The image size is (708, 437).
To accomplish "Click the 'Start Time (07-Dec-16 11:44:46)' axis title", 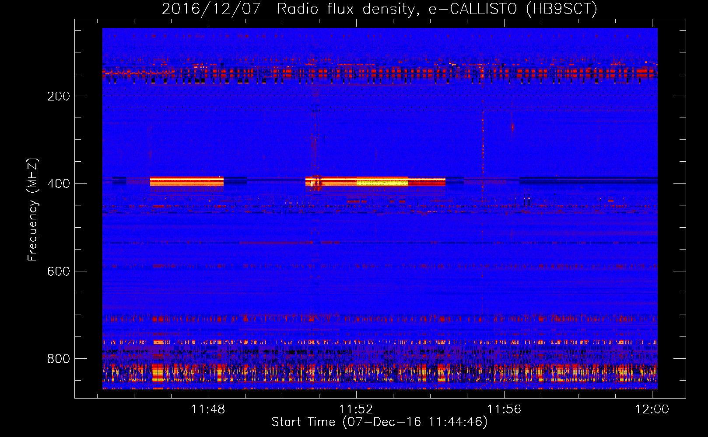I will 379,422.
